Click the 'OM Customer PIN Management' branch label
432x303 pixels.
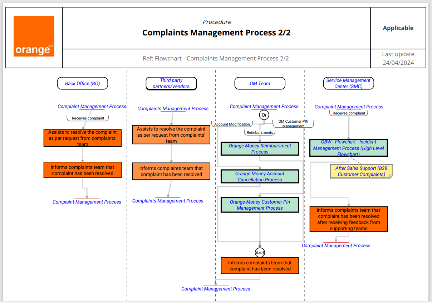(x=293, y=123)
